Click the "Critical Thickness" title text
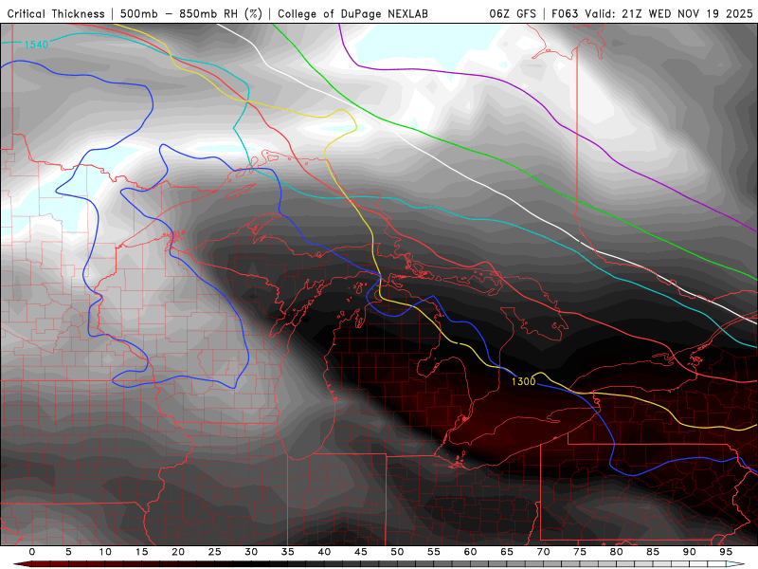The image size is (758, 569). [56, 14]
